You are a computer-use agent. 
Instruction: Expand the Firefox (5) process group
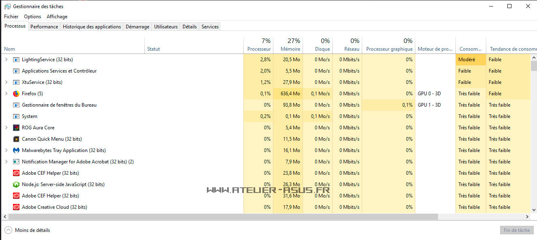[6, 94]
